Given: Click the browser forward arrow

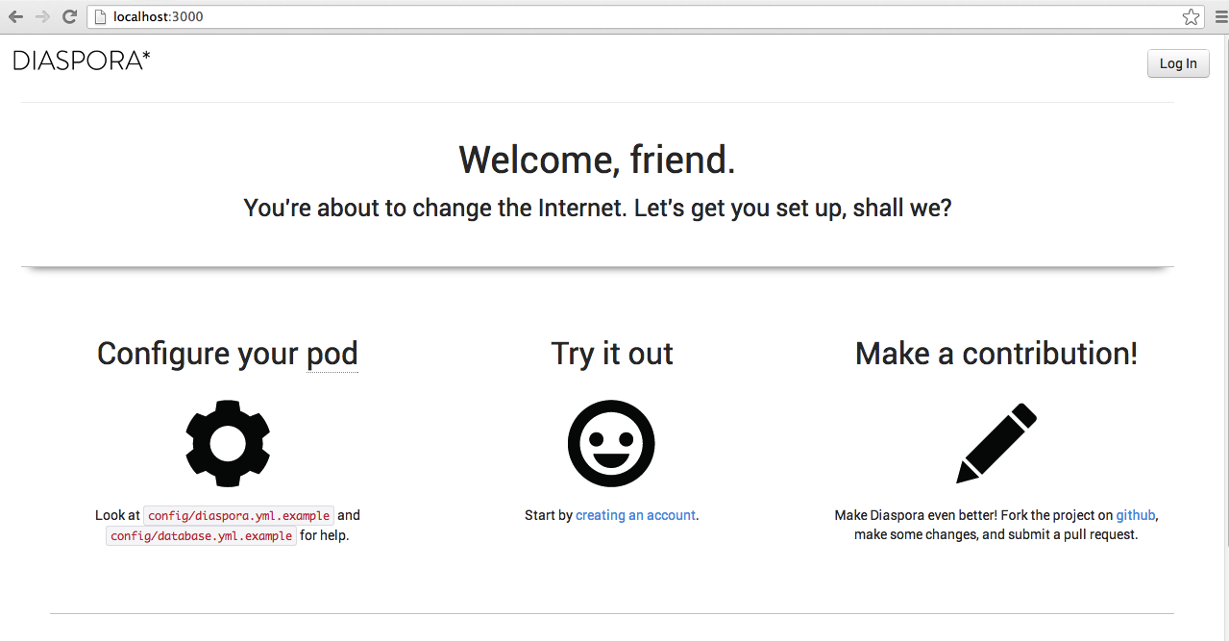Looking at the screenshot, I should click(x=42, y=16).
